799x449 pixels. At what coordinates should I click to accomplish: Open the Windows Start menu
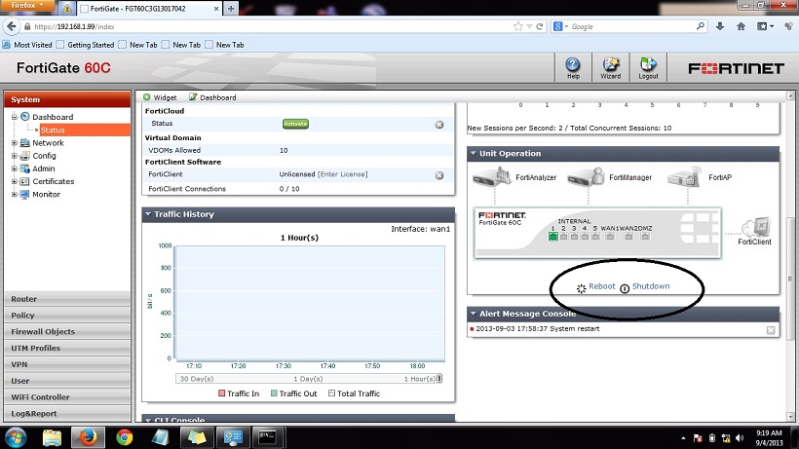[16, 437]
